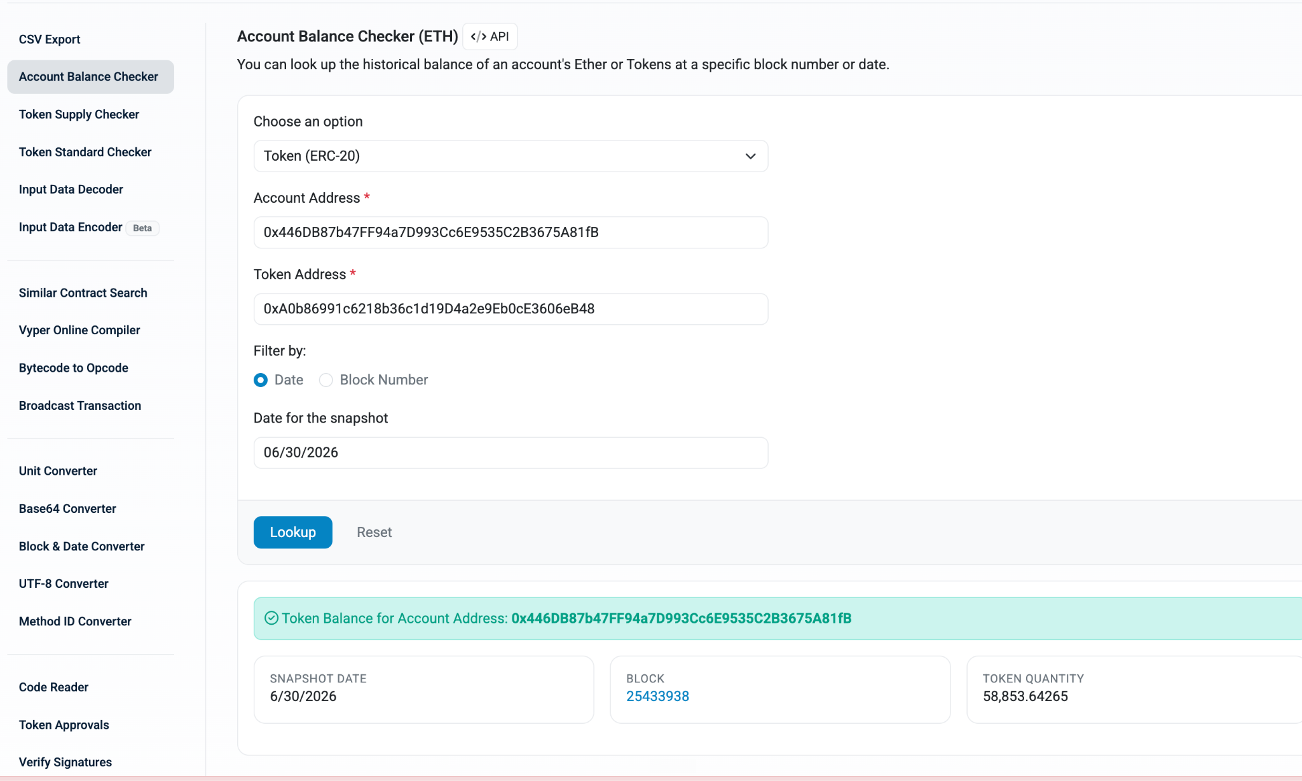
Task: Click the success checkmark icon in result banner
Action: [x=271, y=618]
